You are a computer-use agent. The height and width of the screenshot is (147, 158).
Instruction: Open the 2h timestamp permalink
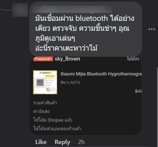tap(81, 142)
